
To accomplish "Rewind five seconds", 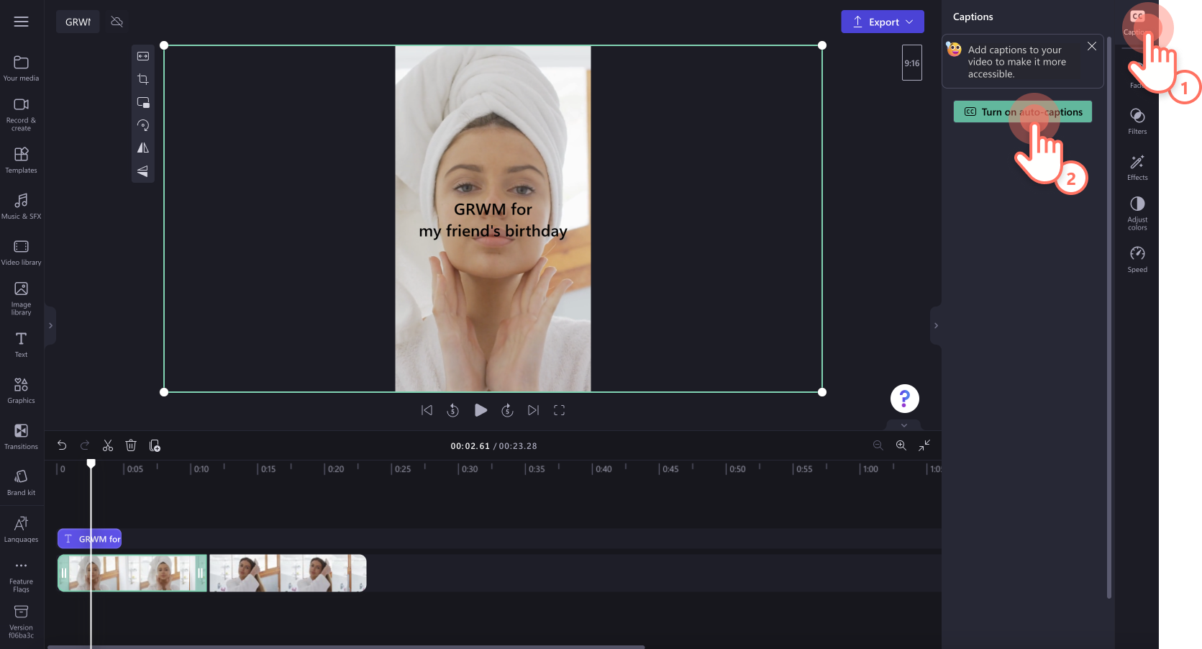I will point(452,410).
